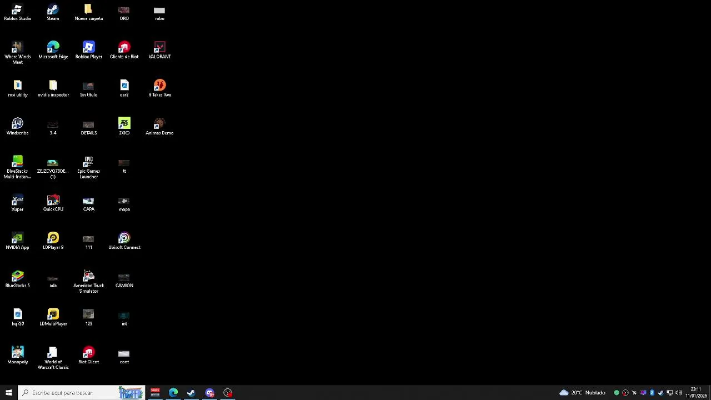Image resolution: width=711 pixels, height=400 pixels.
Task: Select the American Truck Simulator shortcut
Action: tap(88, 282)
